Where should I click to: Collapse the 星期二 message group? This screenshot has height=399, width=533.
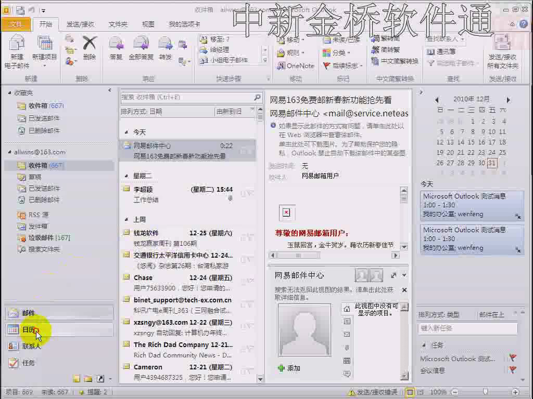coord(126,176)
